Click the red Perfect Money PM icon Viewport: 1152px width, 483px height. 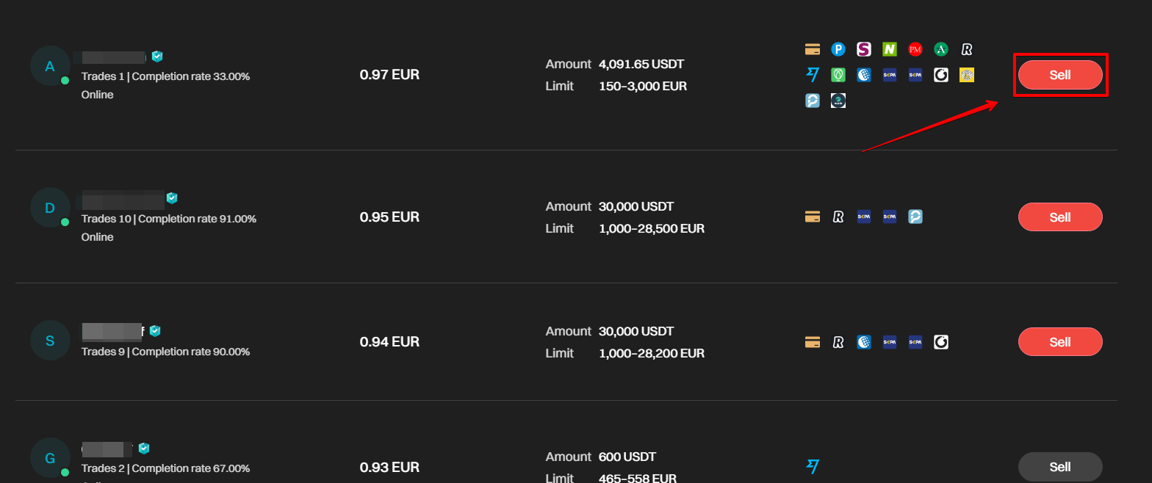(915, 49)
